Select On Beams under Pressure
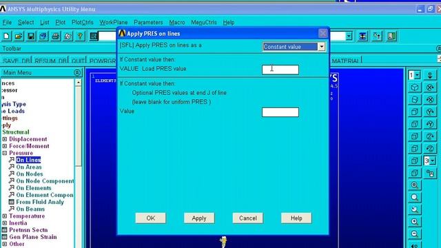 (30, 209)
